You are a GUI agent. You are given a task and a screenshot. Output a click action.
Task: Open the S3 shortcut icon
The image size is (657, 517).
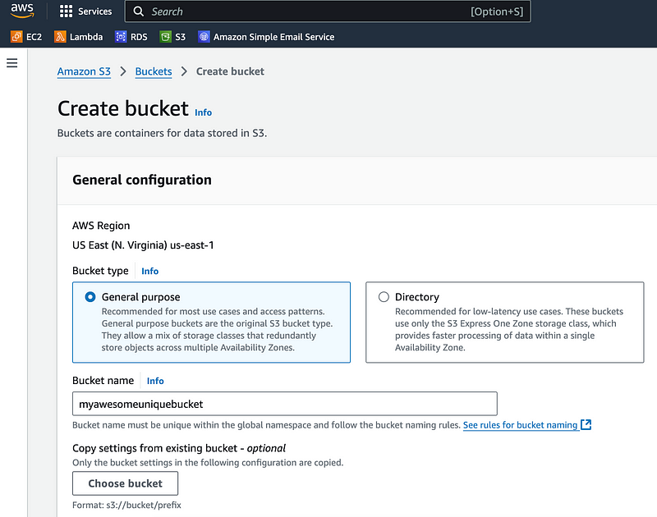[x=166, y=37]
